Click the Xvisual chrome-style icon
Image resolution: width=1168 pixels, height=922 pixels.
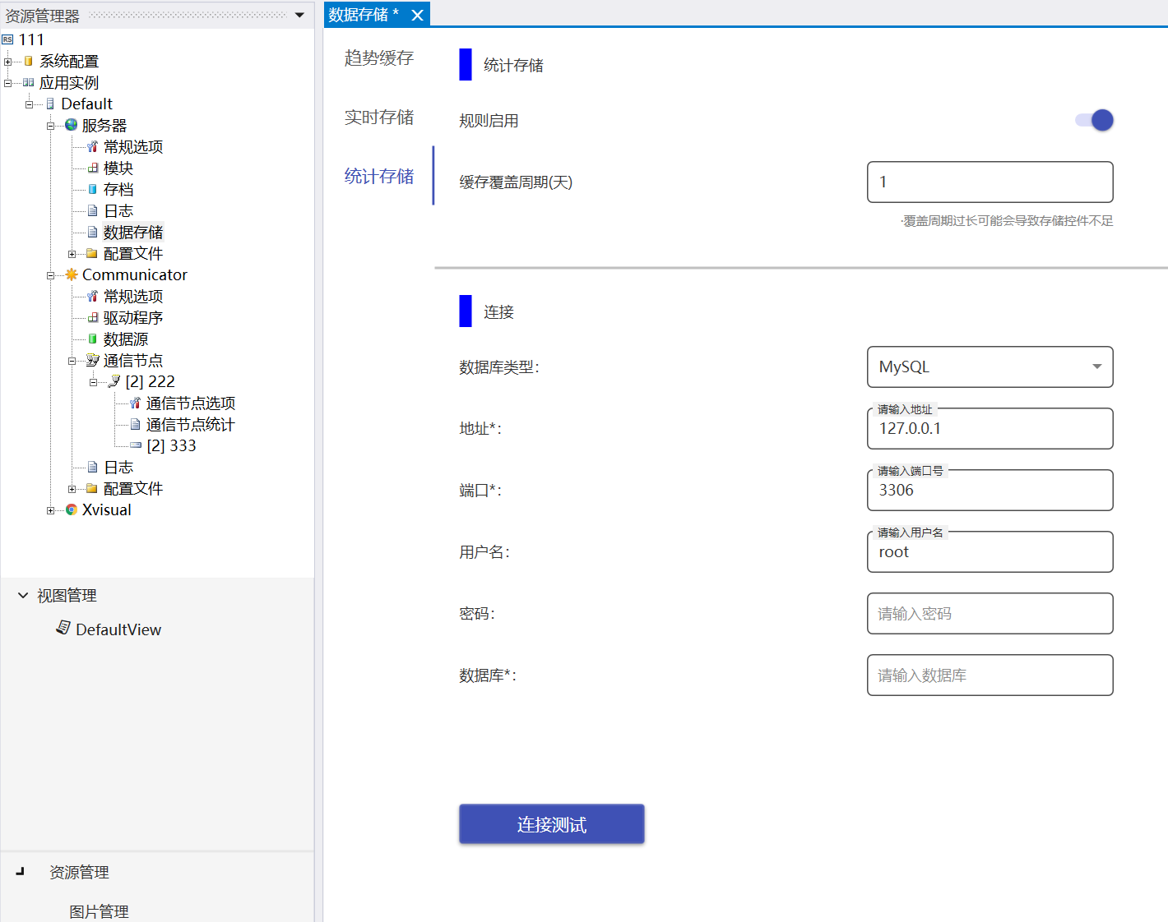pyautogui.click(x=72, y=509)
